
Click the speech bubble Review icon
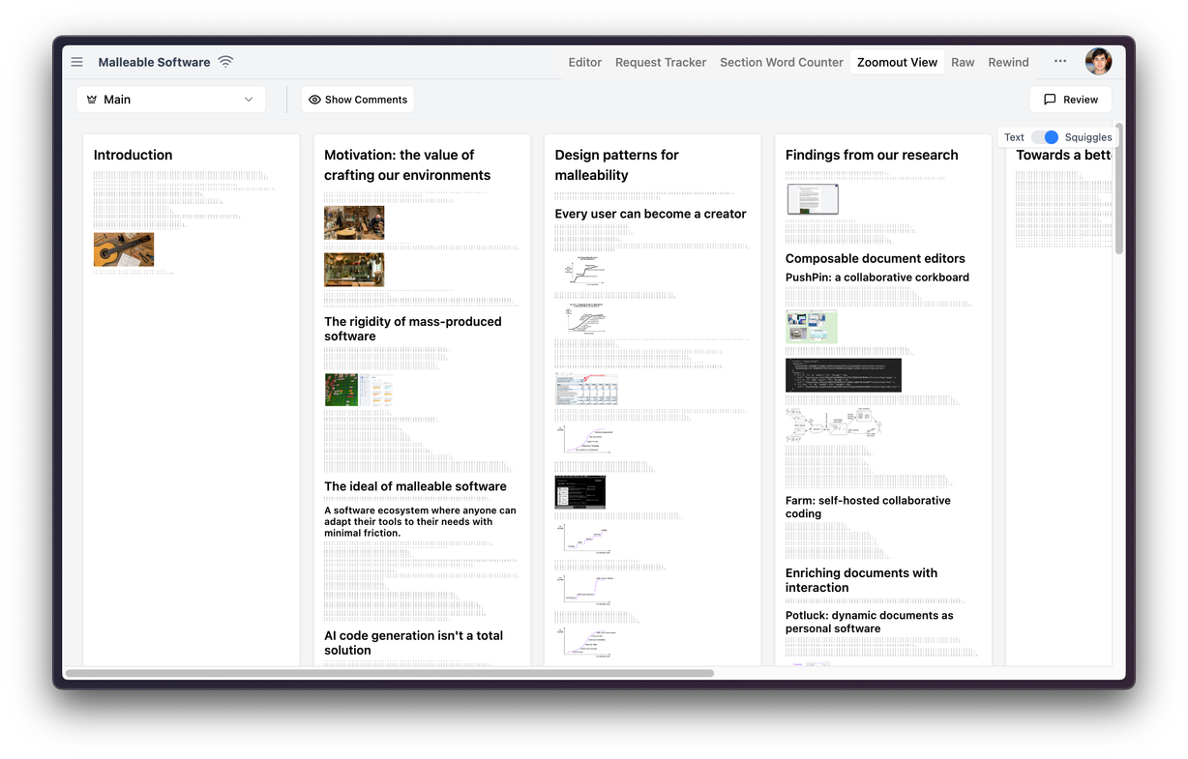(1050, 100)
